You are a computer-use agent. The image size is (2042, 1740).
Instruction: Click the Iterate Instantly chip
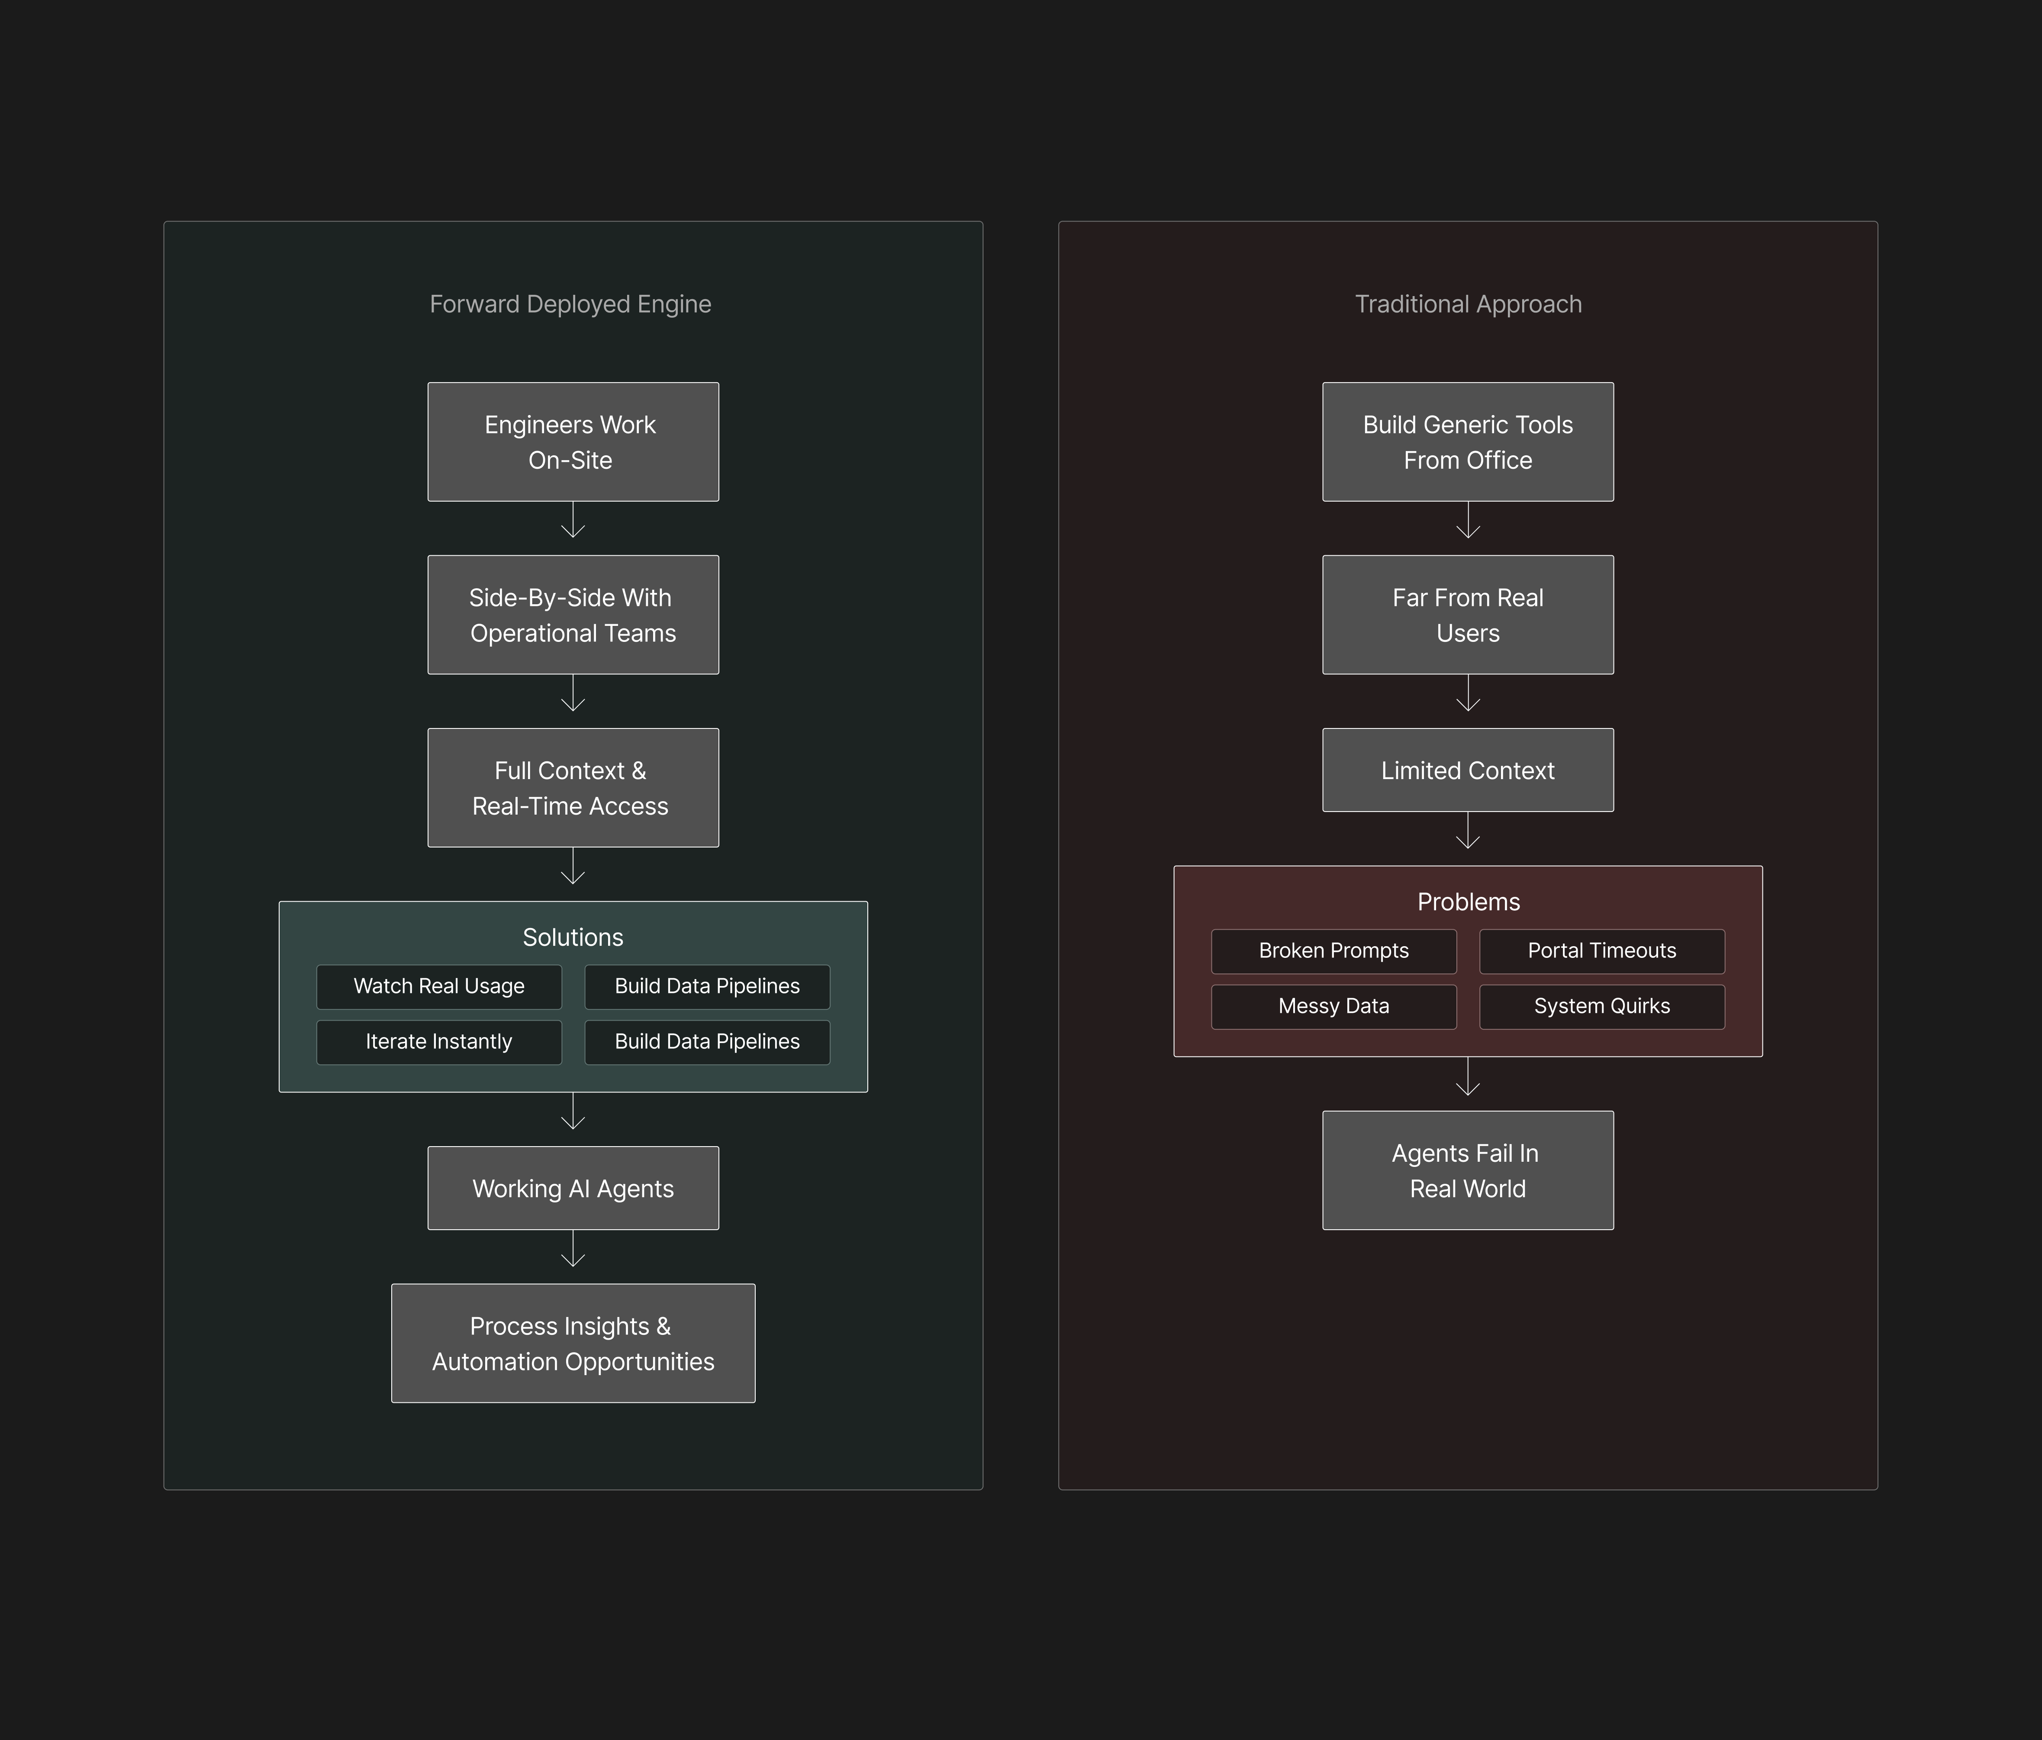[438, 1042]
